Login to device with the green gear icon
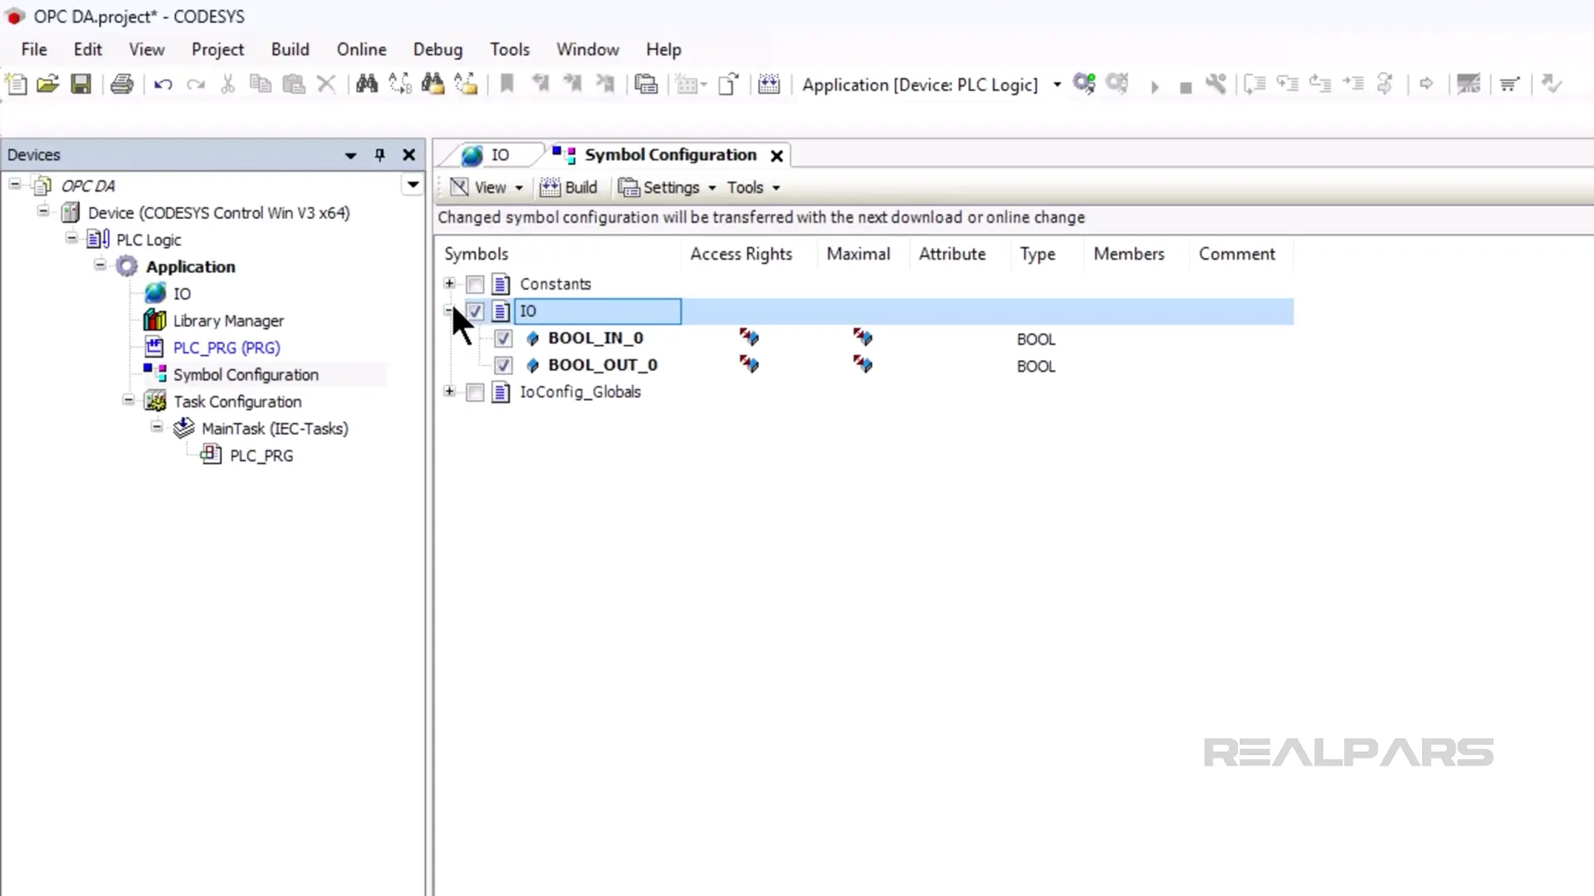Image resolution: width=1594 pixels, height=896 pixels. [x=1084, y=84]
